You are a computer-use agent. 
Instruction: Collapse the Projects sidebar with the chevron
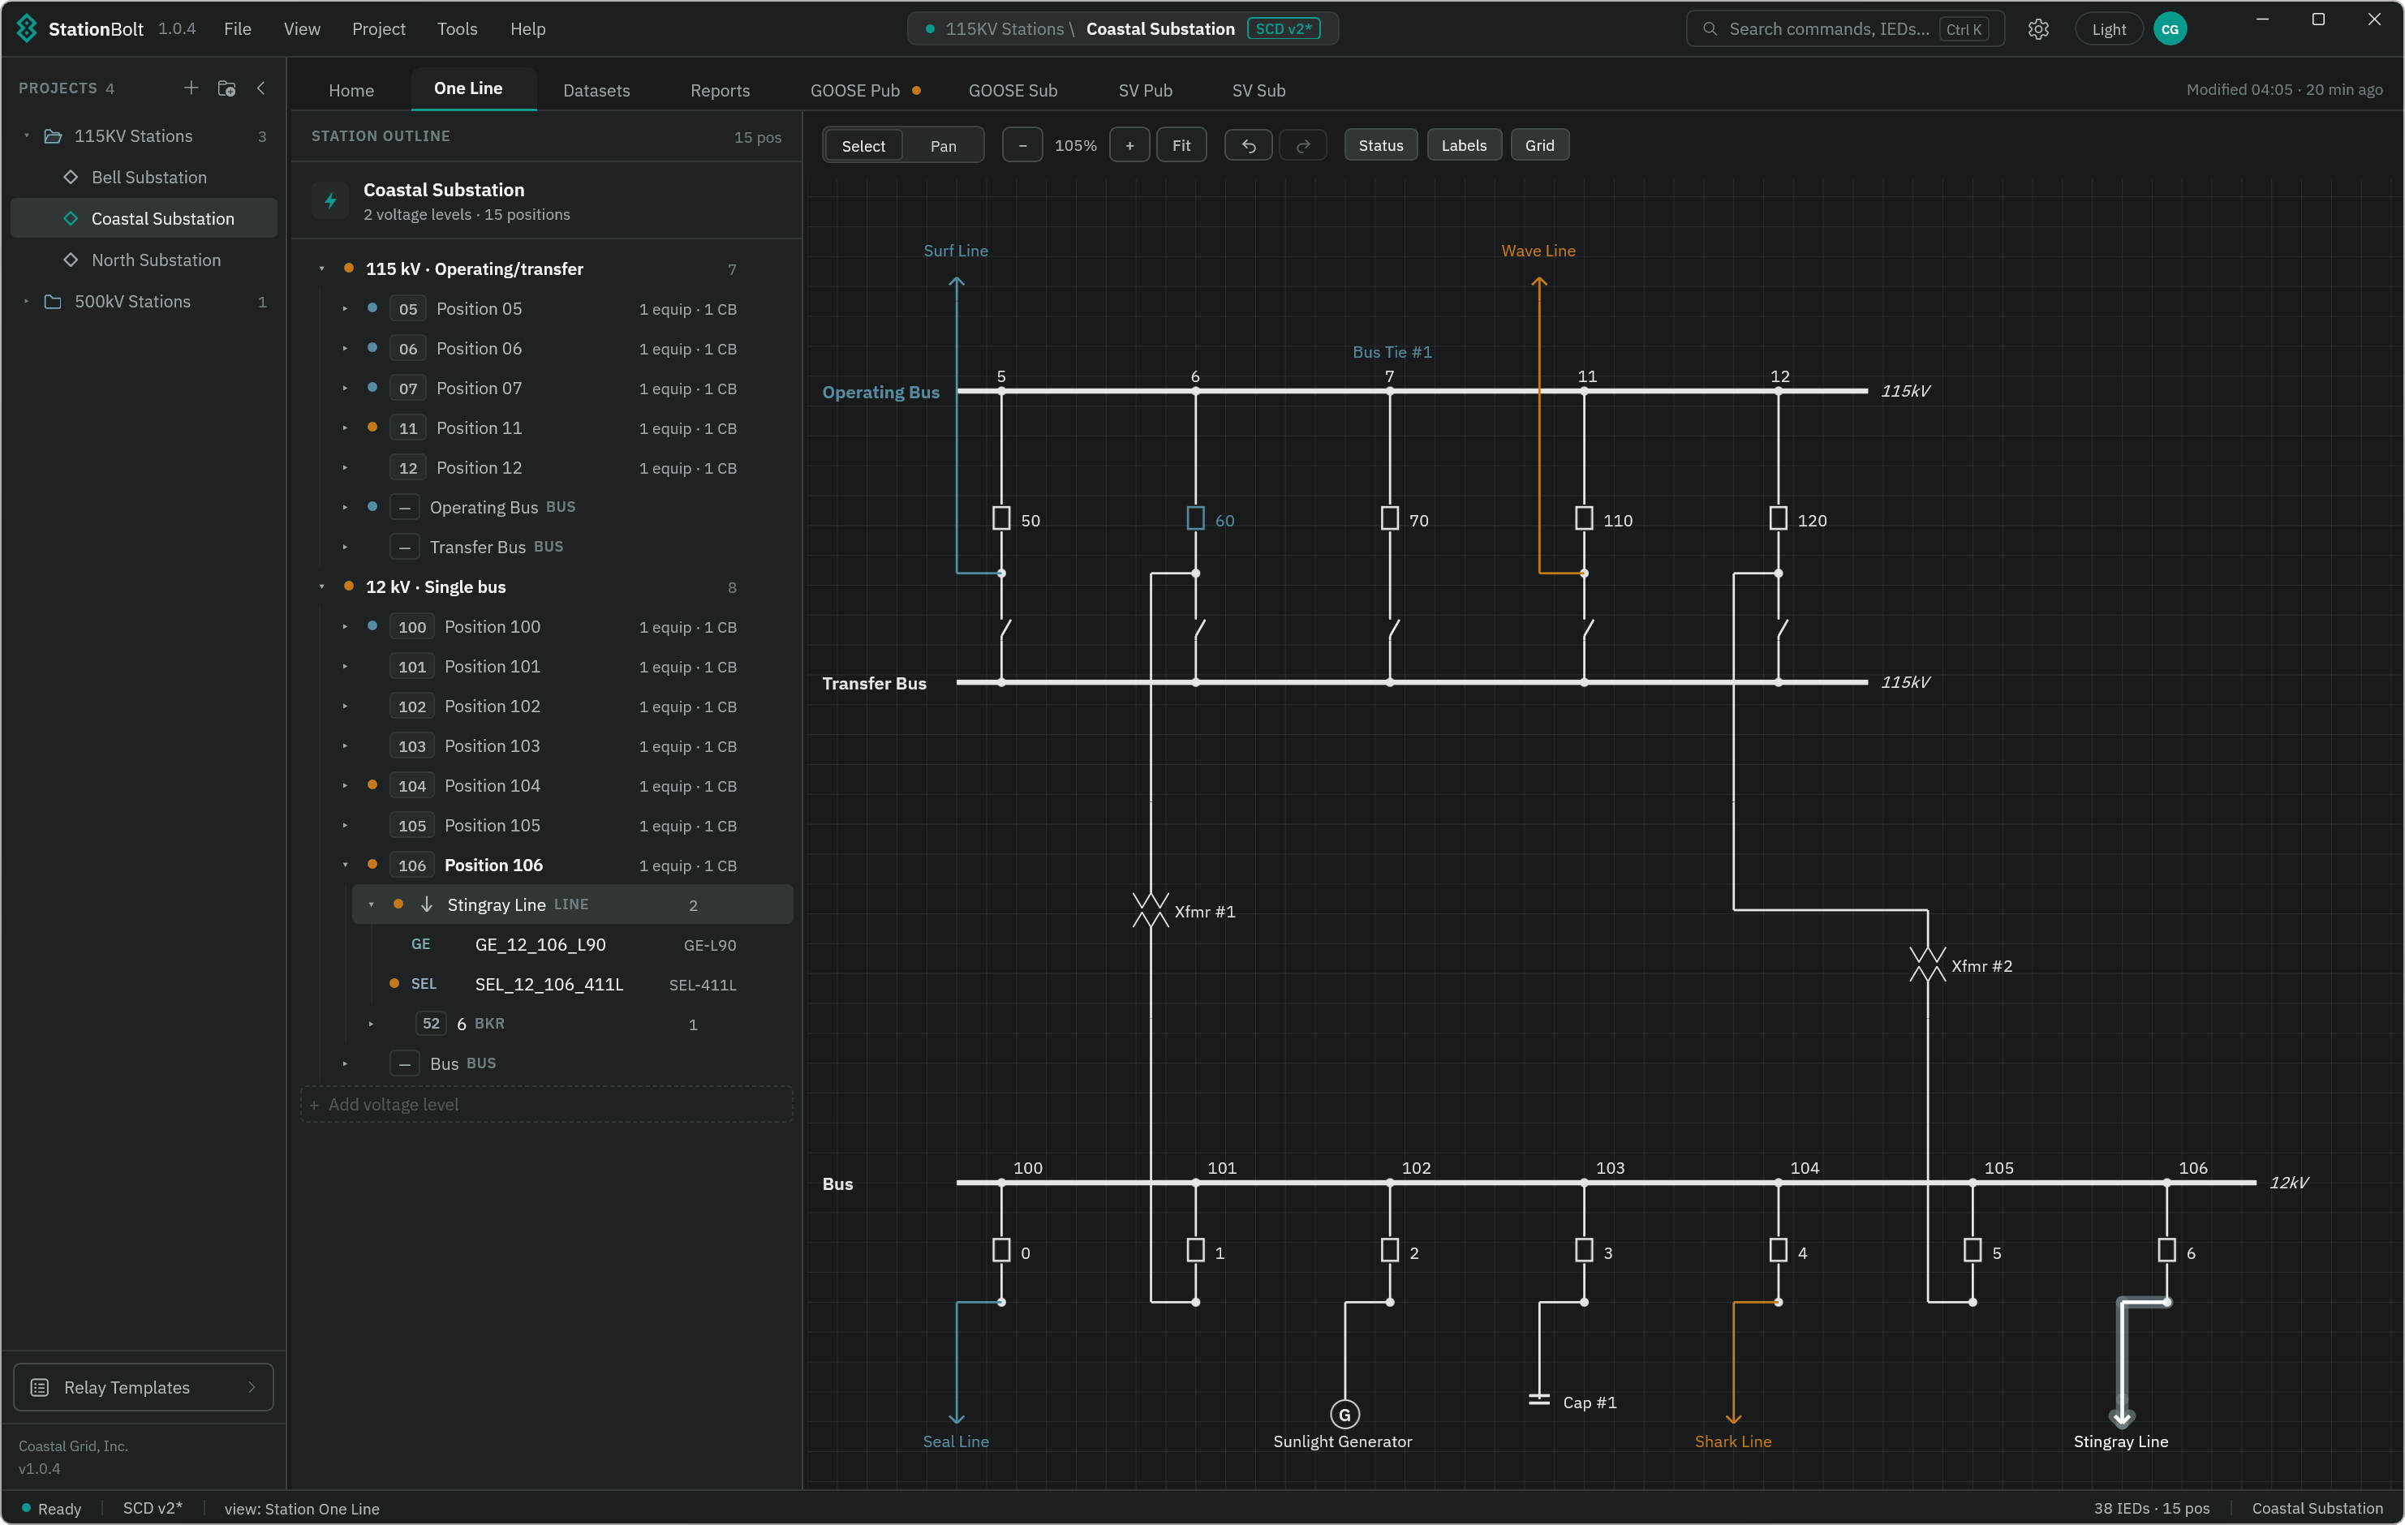click(260, 88)
